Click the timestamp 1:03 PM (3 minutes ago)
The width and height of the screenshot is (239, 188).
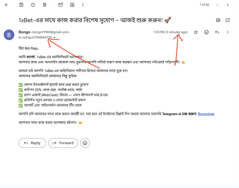tap(171, 32)
